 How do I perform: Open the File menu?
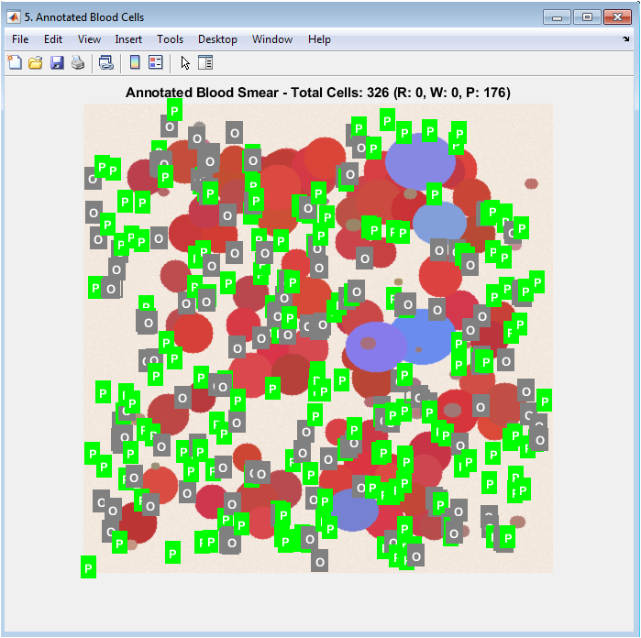coord(20,39)
